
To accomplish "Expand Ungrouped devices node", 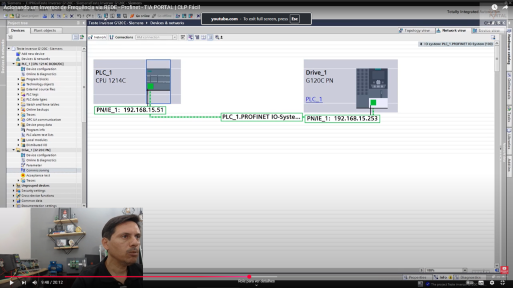I will point(14,185).
